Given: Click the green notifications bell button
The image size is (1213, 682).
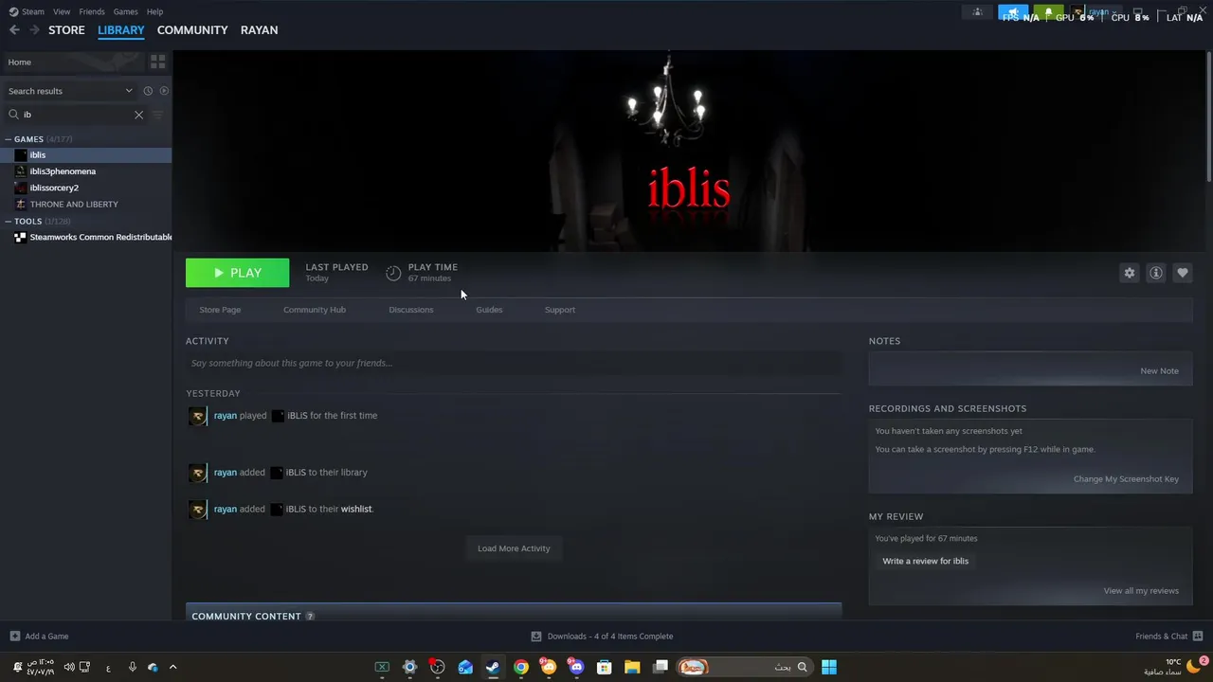Looking at the screenshot, I should (1048, 12).
